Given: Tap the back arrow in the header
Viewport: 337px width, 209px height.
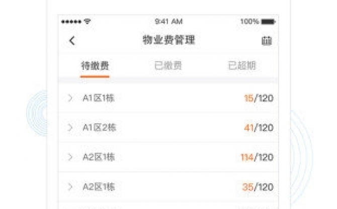Looking at the screenshot, I should point(72,40).
